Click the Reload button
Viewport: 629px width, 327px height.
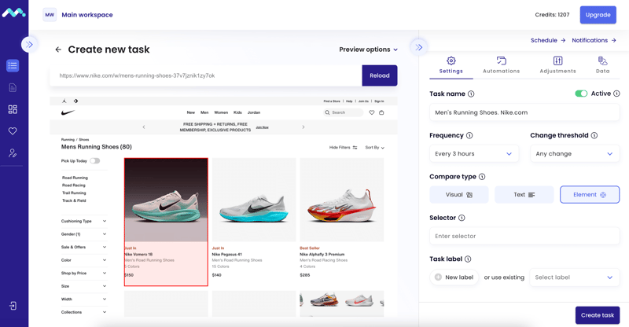pos(380,75)
